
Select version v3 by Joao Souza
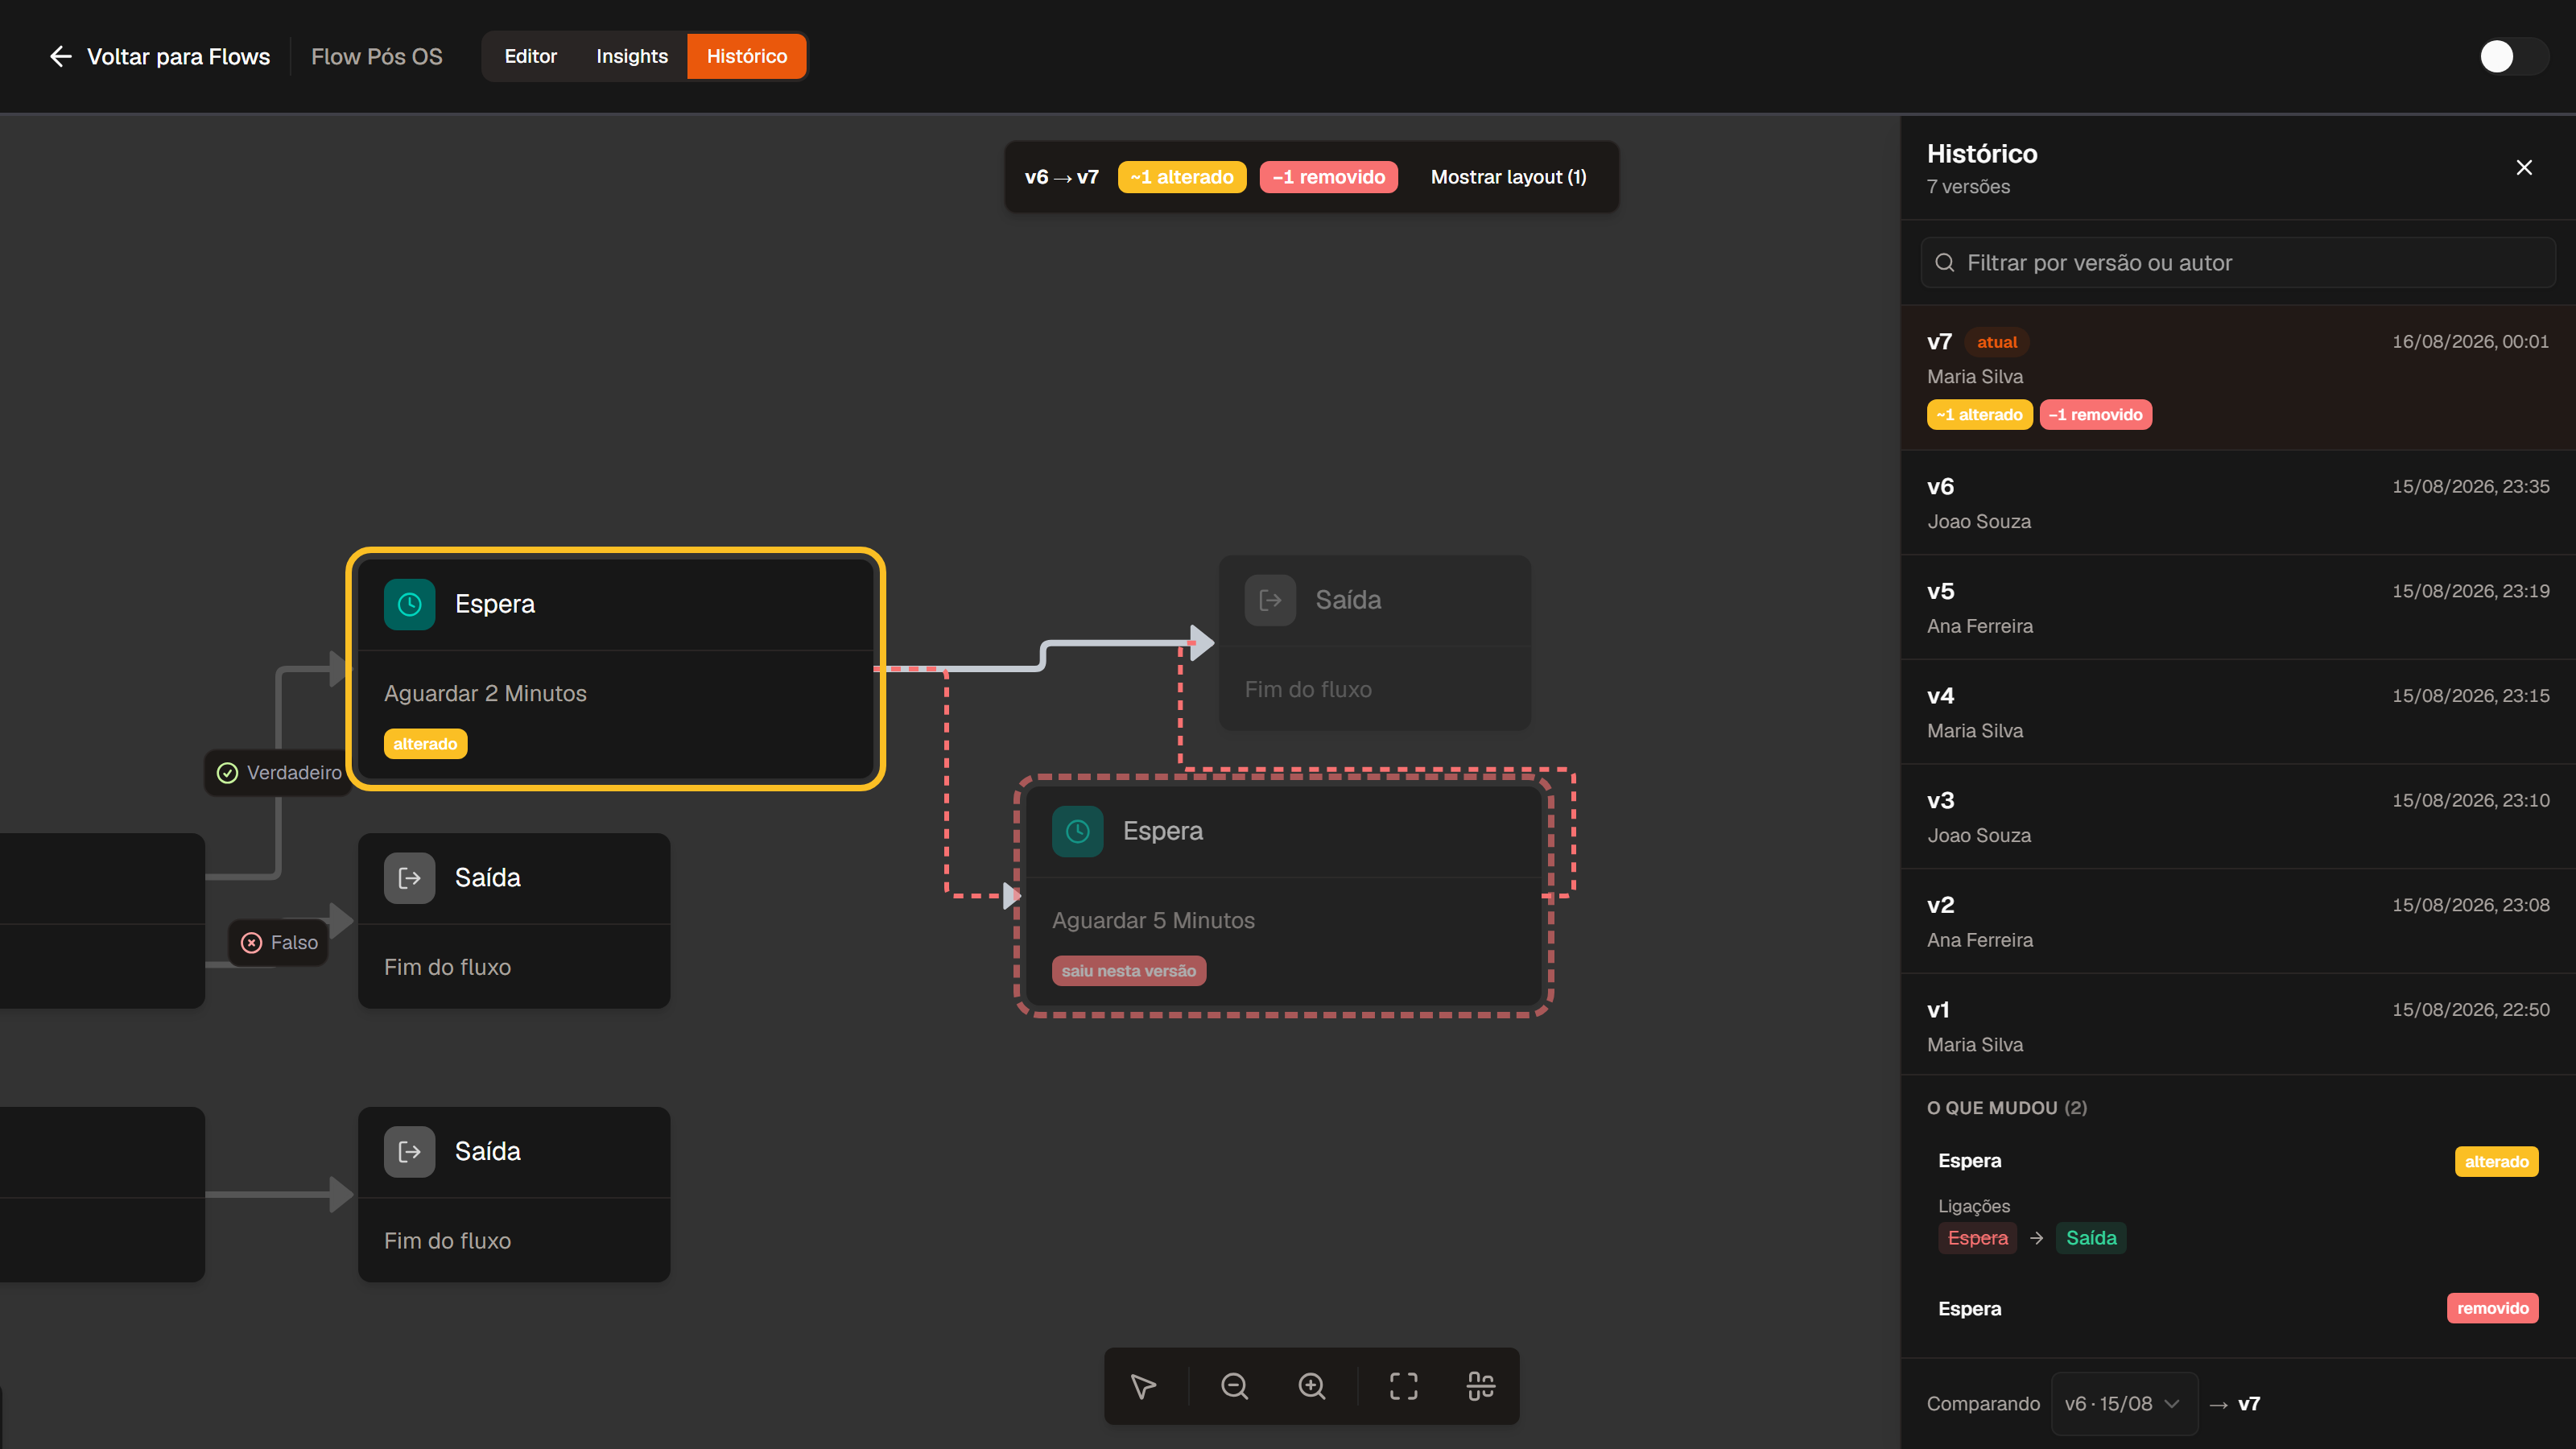pos(2238,817)
